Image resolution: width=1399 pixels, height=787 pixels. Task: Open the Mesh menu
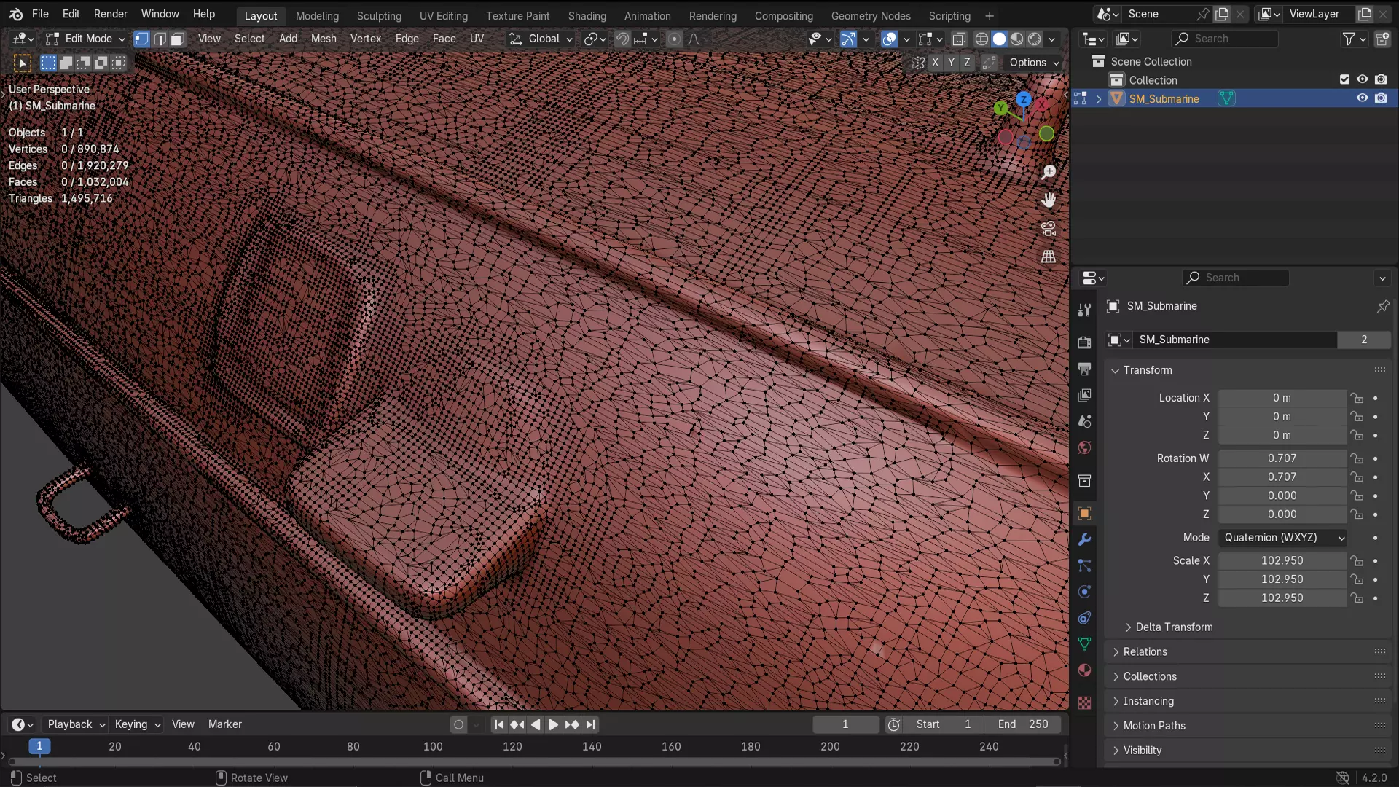tap(324, 39)
